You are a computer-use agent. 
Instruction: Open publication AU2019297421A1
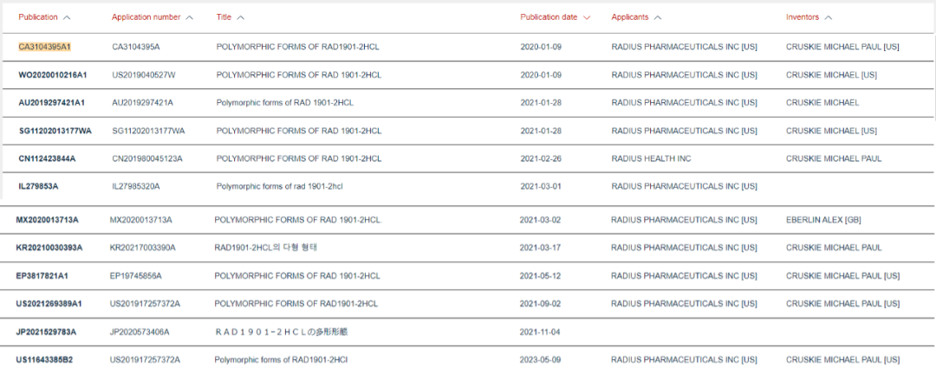coord(51,102)
